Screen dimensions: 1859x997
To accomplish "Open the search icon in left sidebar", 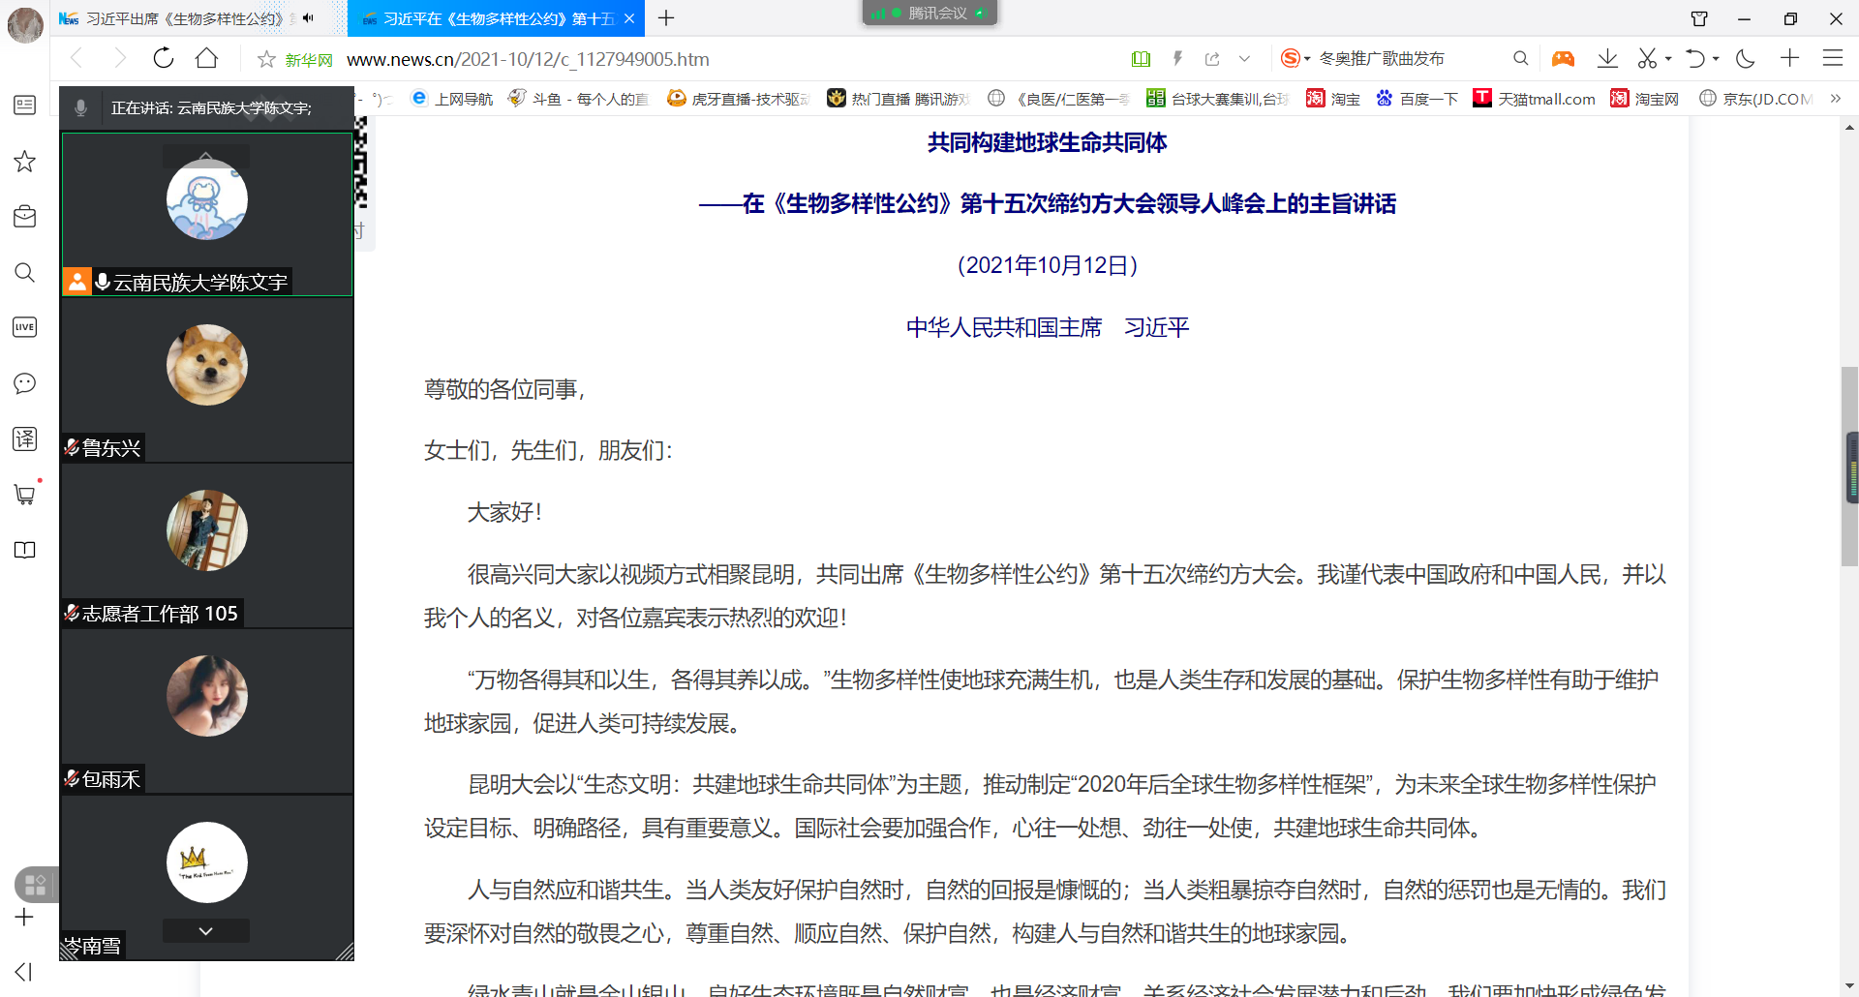I will click(x=25, y=272).
